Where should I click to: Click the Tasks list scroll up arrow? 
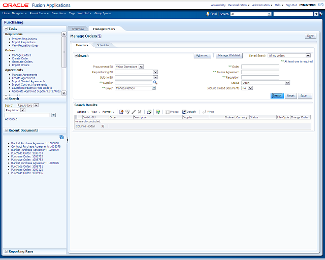[64, 34]
